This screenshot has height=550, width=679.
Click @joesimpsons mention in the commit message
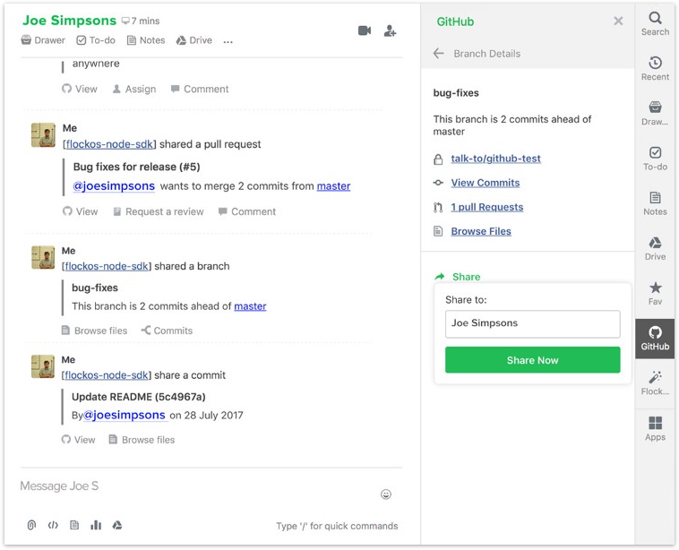[x=125, y=416]
